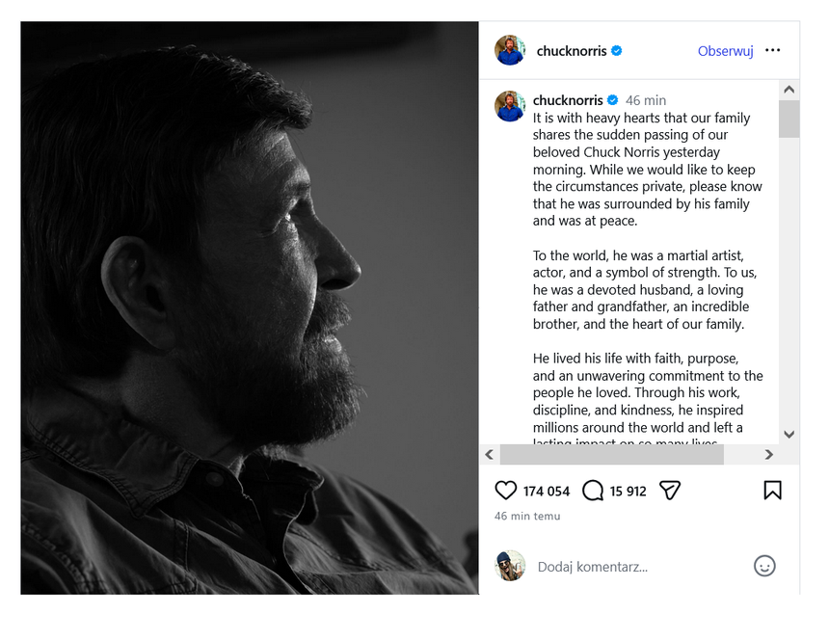
Task: Open the chucknorris avatar in the header
Action: [510, 50]
